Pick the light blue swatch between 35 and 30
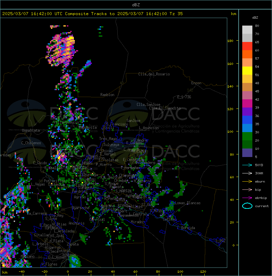 coord(247,128)
